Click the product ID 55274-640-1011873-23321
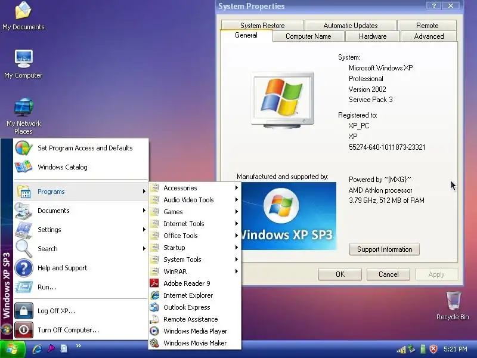Screen dimensions: 477x358 tap(387, 147)
